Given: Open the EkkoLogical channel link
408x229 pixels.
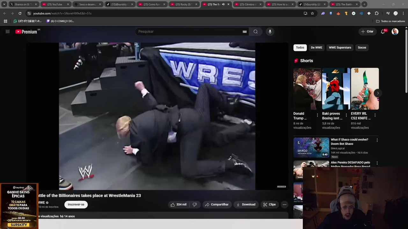Looking at the screenshot, I should click(338, 148).
